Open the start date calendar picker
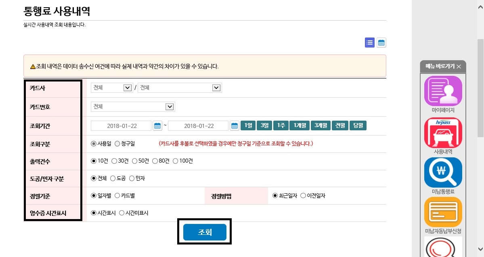484x257 pixels. [157, 125]
